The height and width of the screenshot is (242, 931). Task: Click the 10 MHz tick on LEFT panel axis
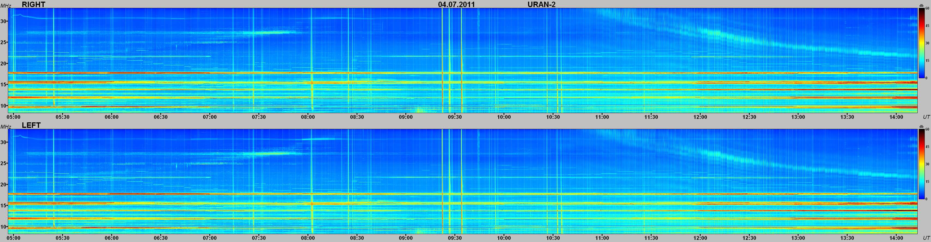click(3, 227)
